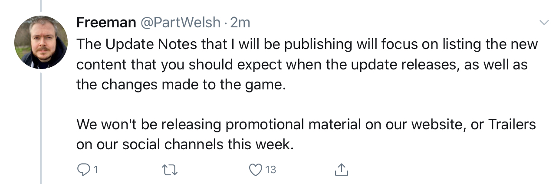Open the share icon under the tweet
559x184 pixels.
tap(342, 170)
